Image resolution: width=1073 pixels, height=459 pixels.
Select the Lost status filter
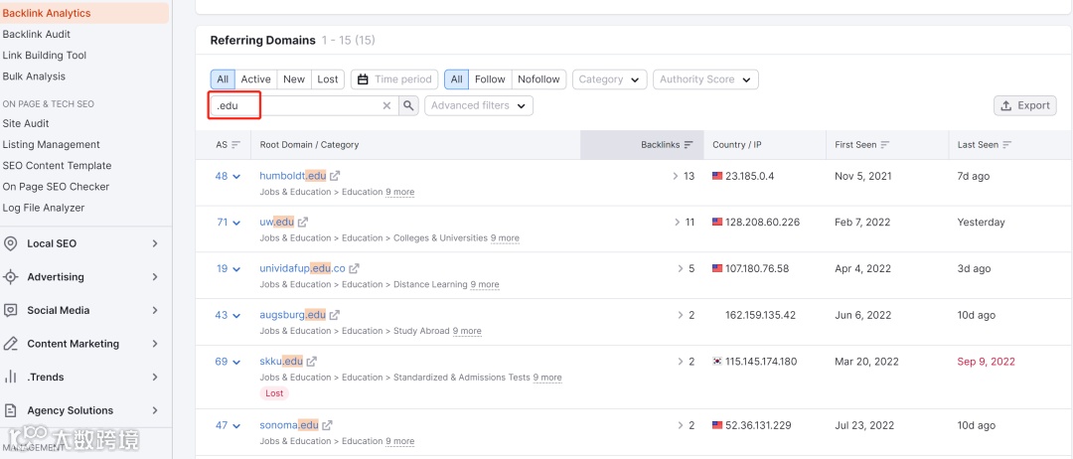click(328, 79)
